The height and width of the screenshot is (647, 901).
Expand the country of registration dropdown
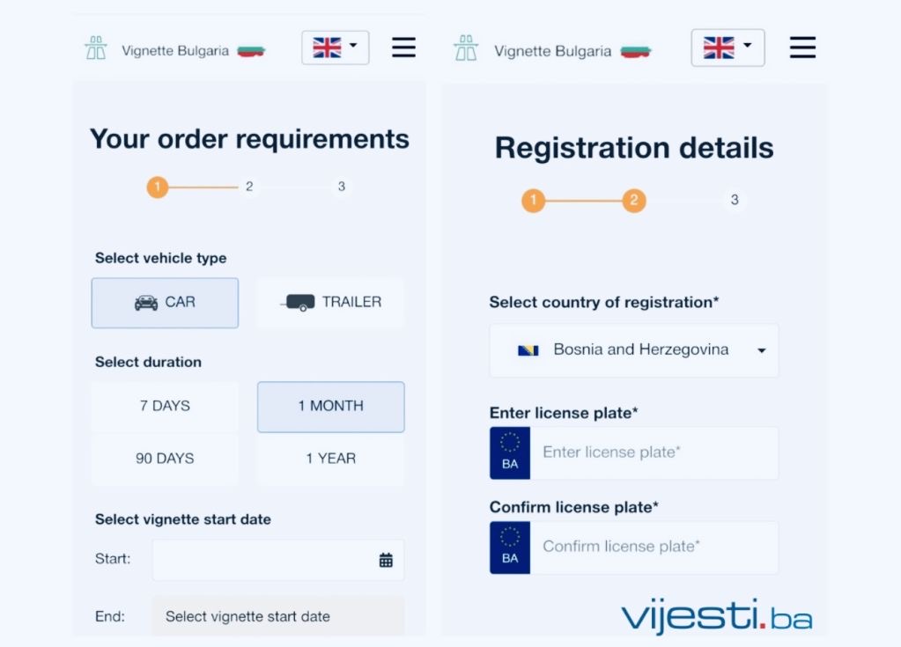click(634, 350)
